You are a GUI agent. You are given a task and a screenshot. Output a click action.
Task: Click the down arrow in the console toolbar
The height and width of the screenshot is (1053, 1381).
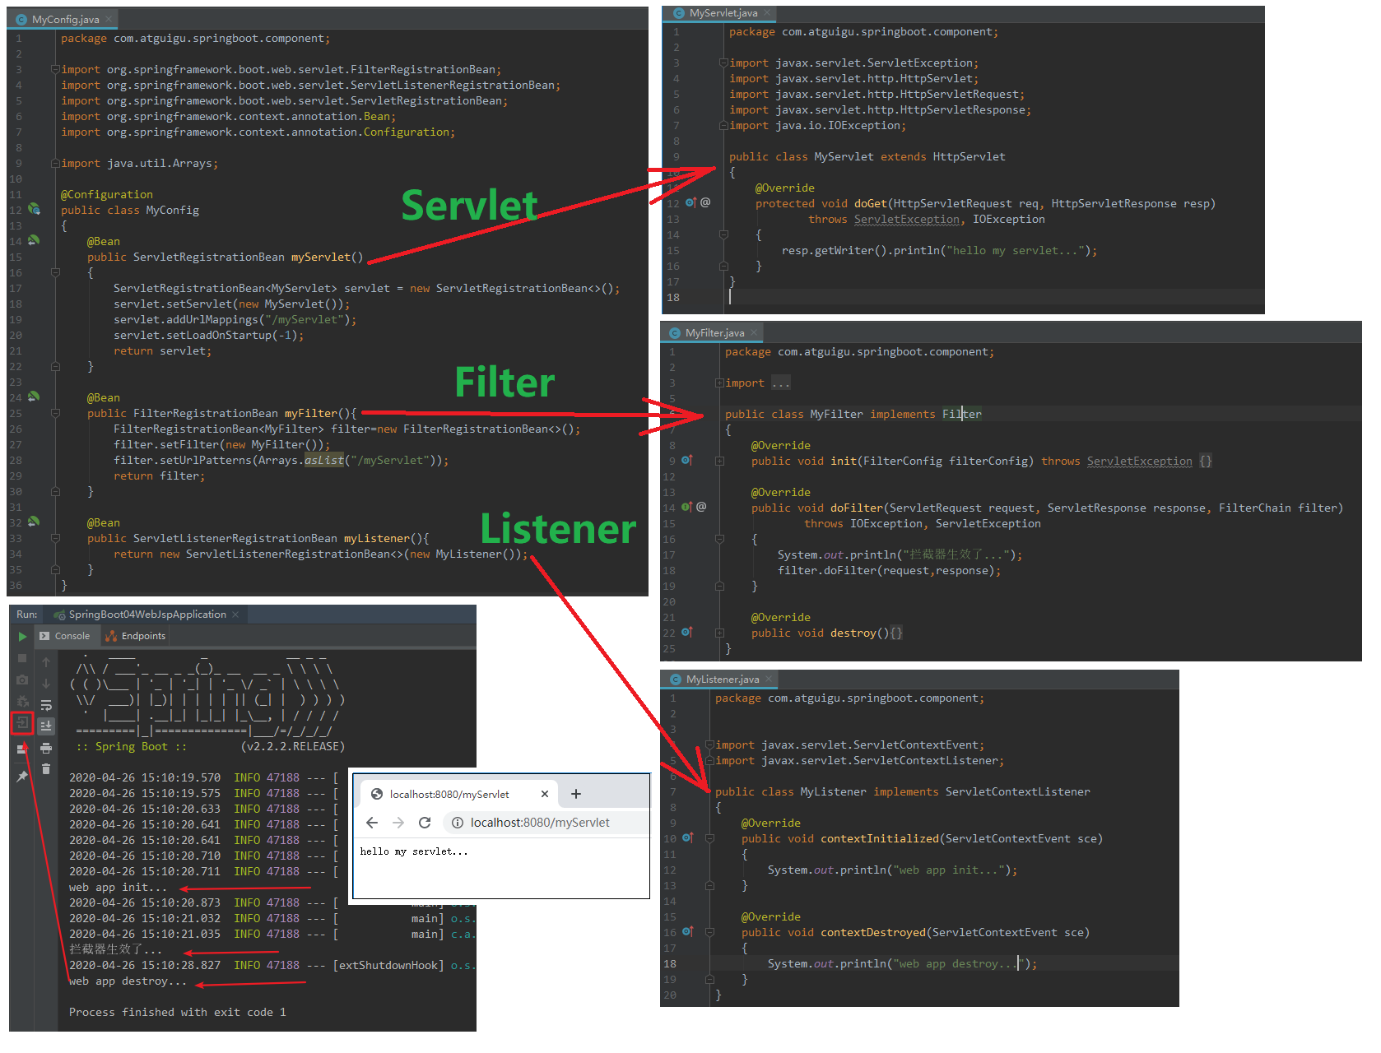tap(46, 684)
